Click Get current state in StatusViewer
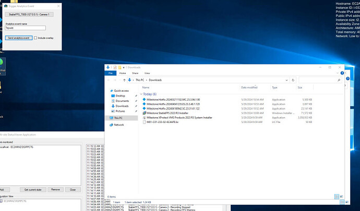Viewport: 360px width, 211px height. point(33,190)
